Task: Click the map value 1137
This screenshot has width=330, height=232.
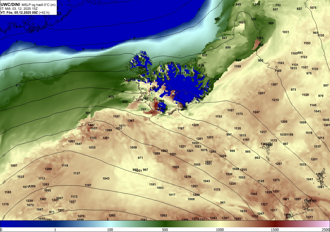Action: coord(77,173)
